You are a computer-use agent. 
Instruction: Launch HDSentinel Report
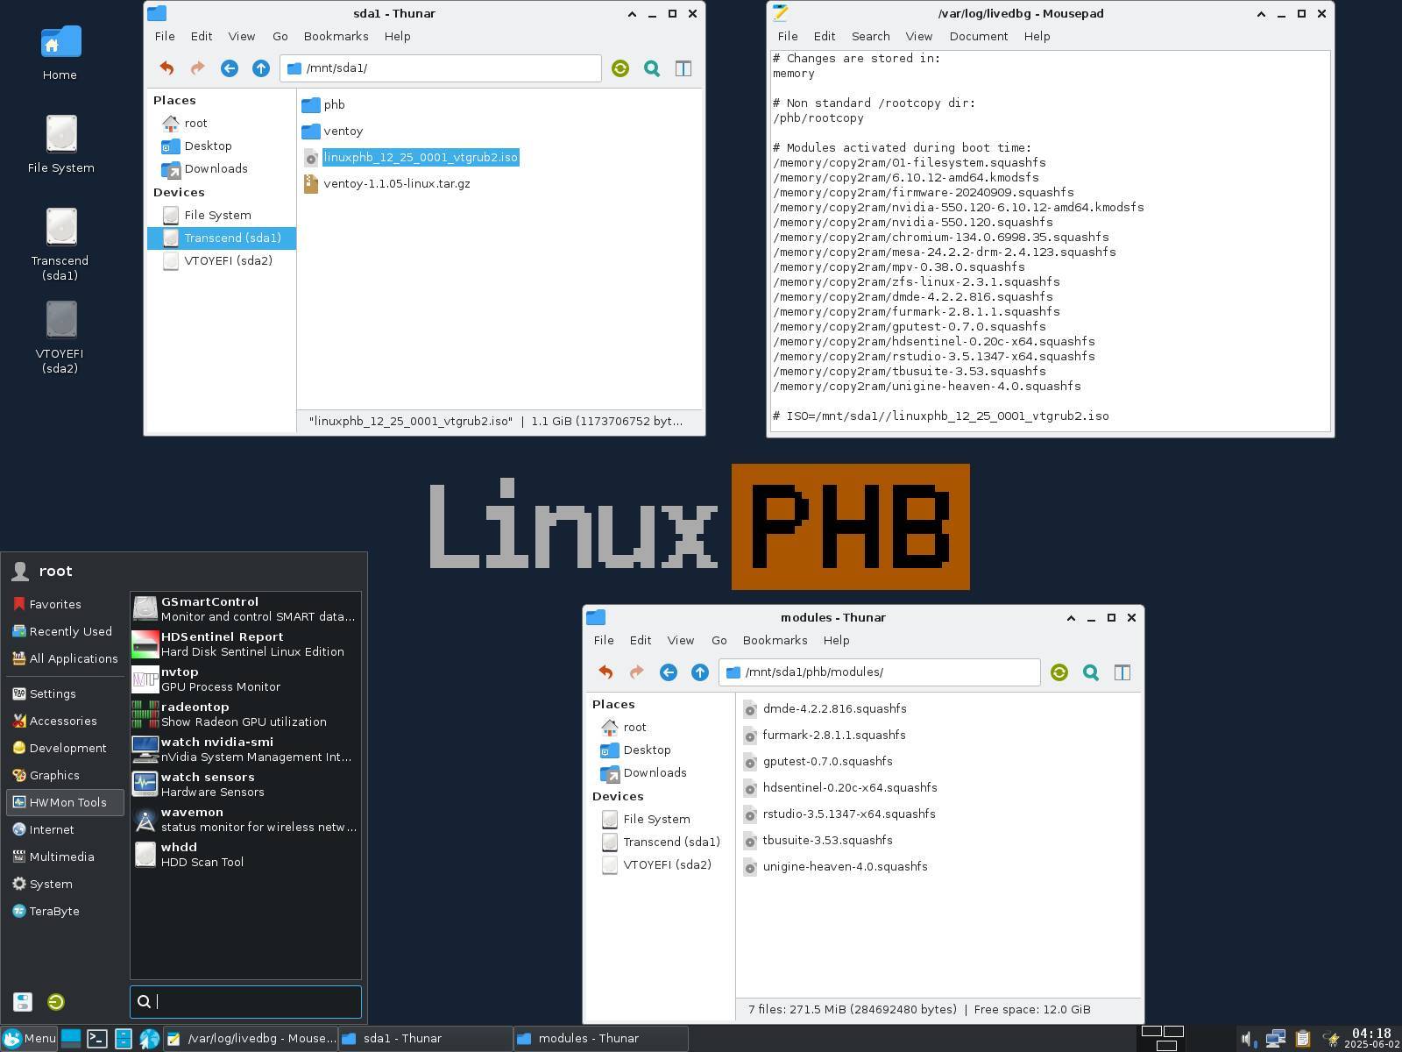pyautogui.click(x=245, y=644)
